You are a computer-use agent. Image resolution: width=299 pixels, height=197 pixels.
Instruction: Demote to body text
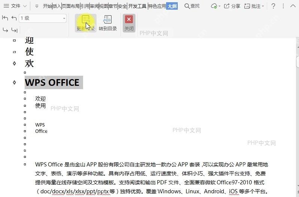pos(14,30)
